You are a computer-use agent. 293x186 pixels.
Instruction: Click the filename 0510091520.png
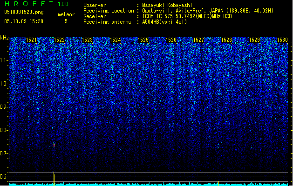click(24, 12)
